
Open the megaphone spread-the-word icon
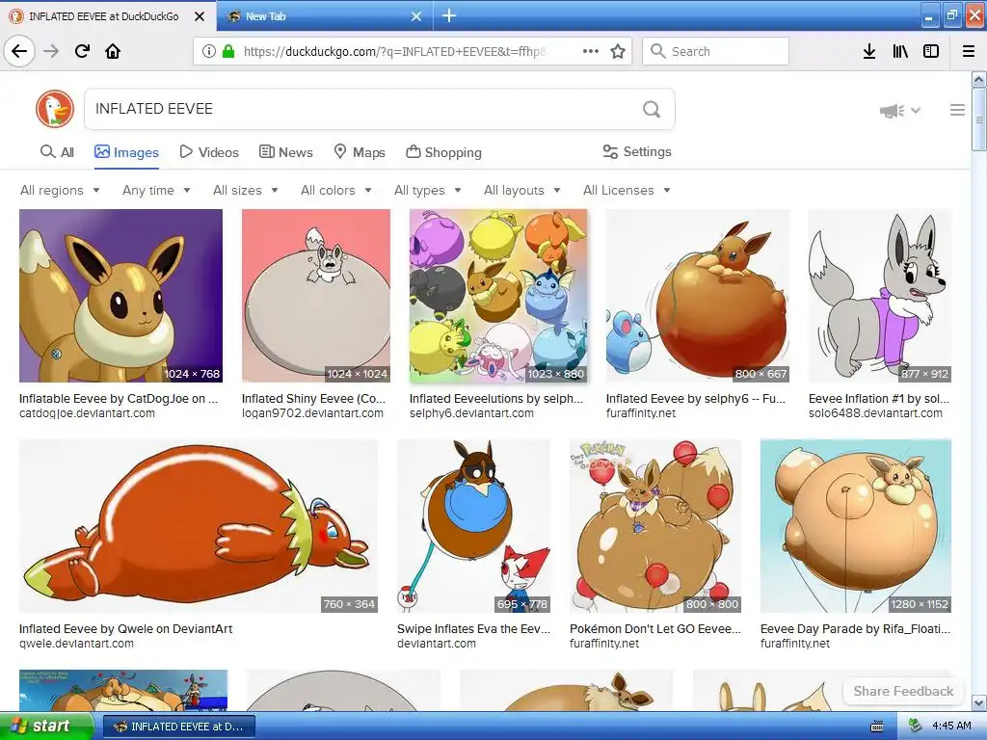click(892, 111)
